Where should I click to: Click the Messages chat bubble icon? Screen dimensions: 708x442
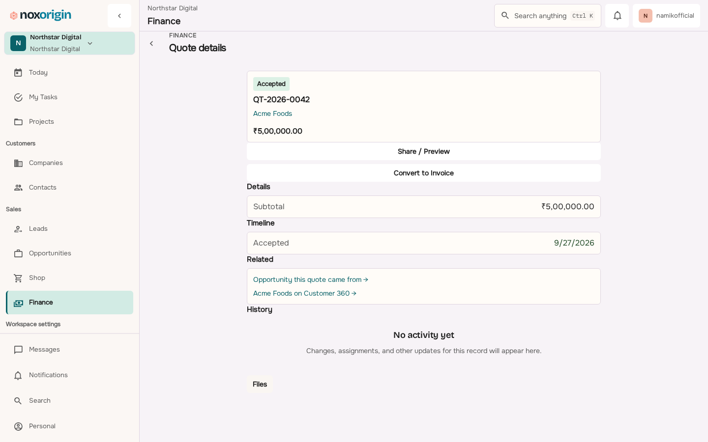[18, 350]
